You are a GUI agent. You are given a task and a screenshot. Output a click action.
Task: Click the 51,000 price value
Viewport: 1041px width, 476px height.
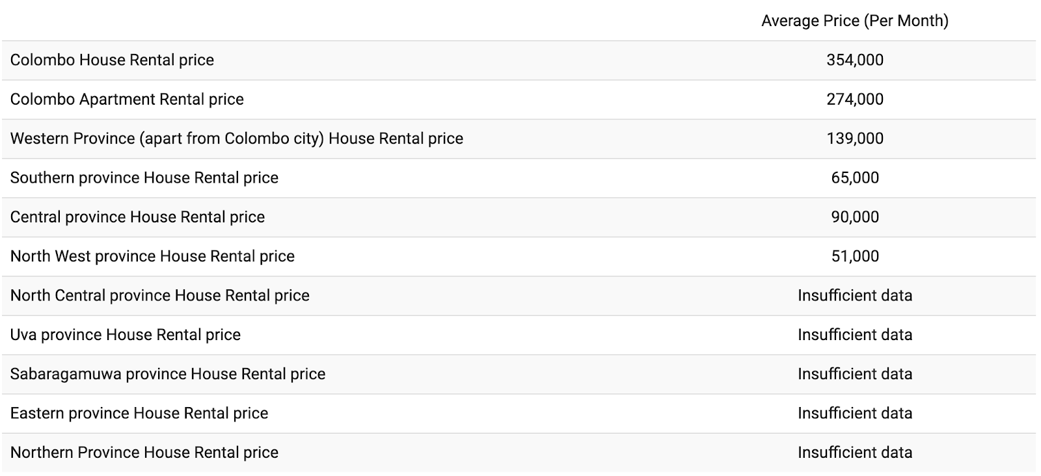(855, 256)
